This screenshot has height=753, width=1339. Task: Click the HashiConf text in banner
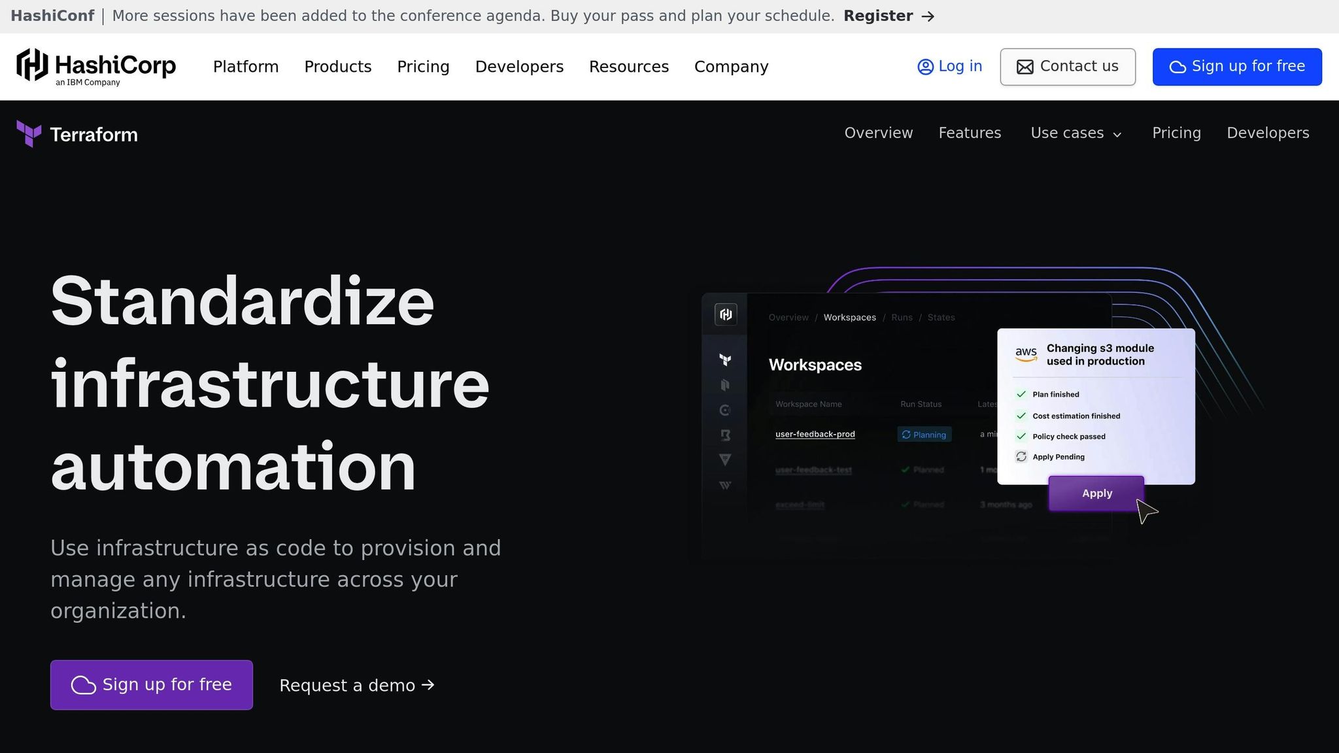click(x=52, y=16)
